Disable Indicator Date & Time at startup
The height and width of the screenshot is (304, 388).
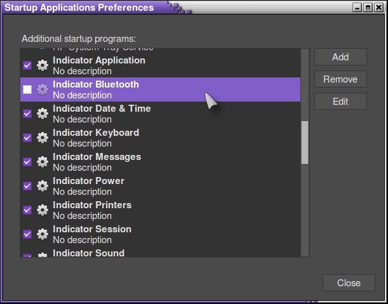click(27, 114)
